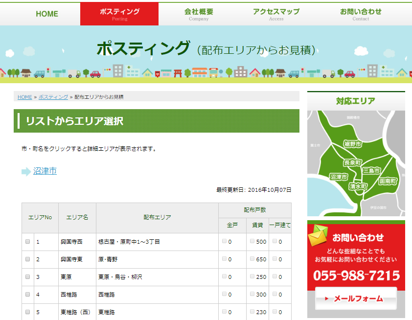Select 沼津市 region on the map
This screenshot has height=320, width=412.
[x=339, y=177]
